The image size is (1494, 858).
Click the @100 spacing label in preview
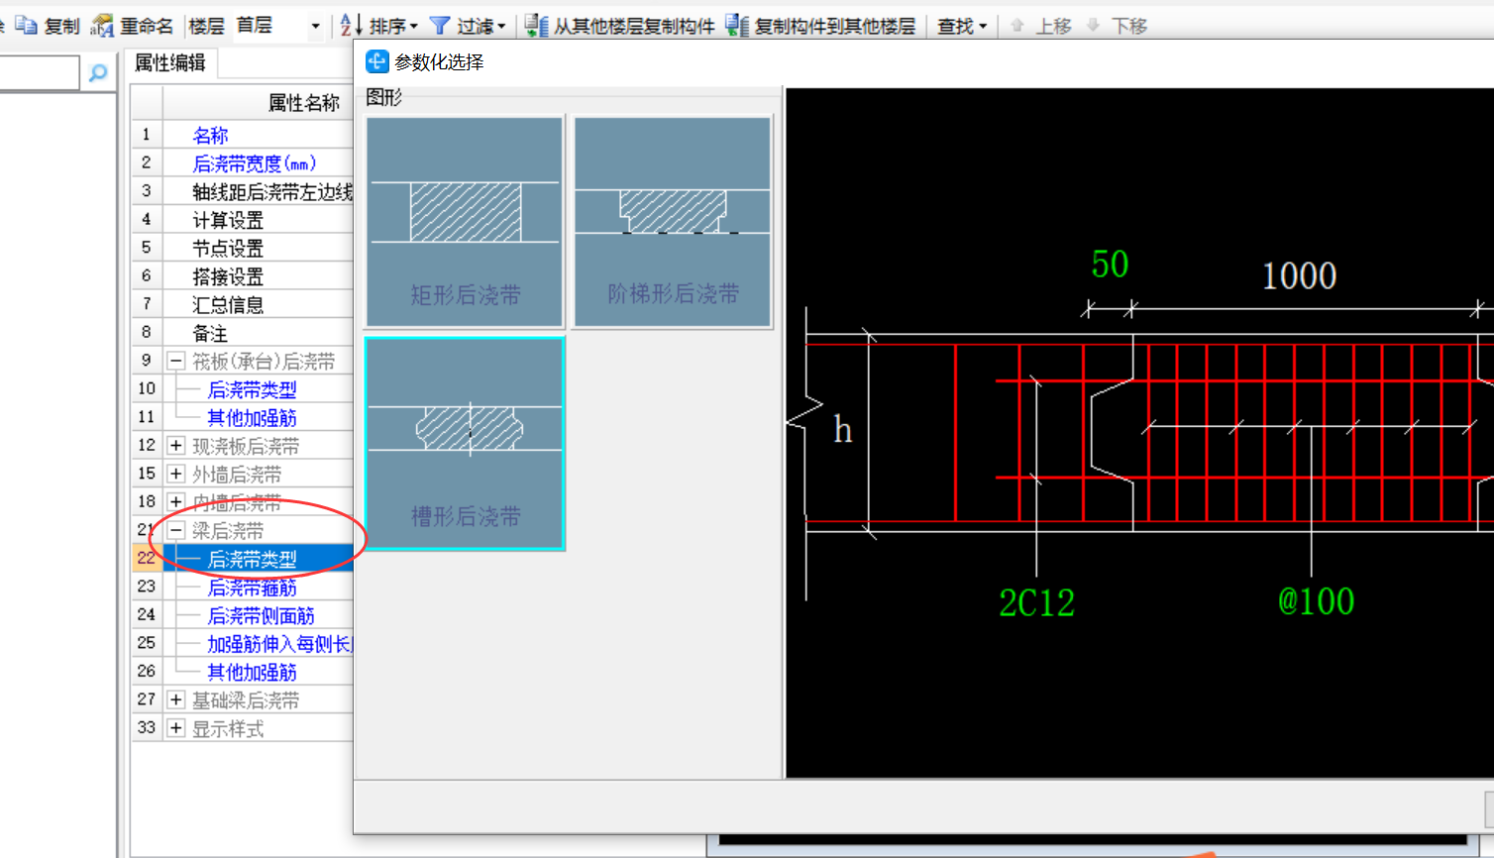point(1316,601)
